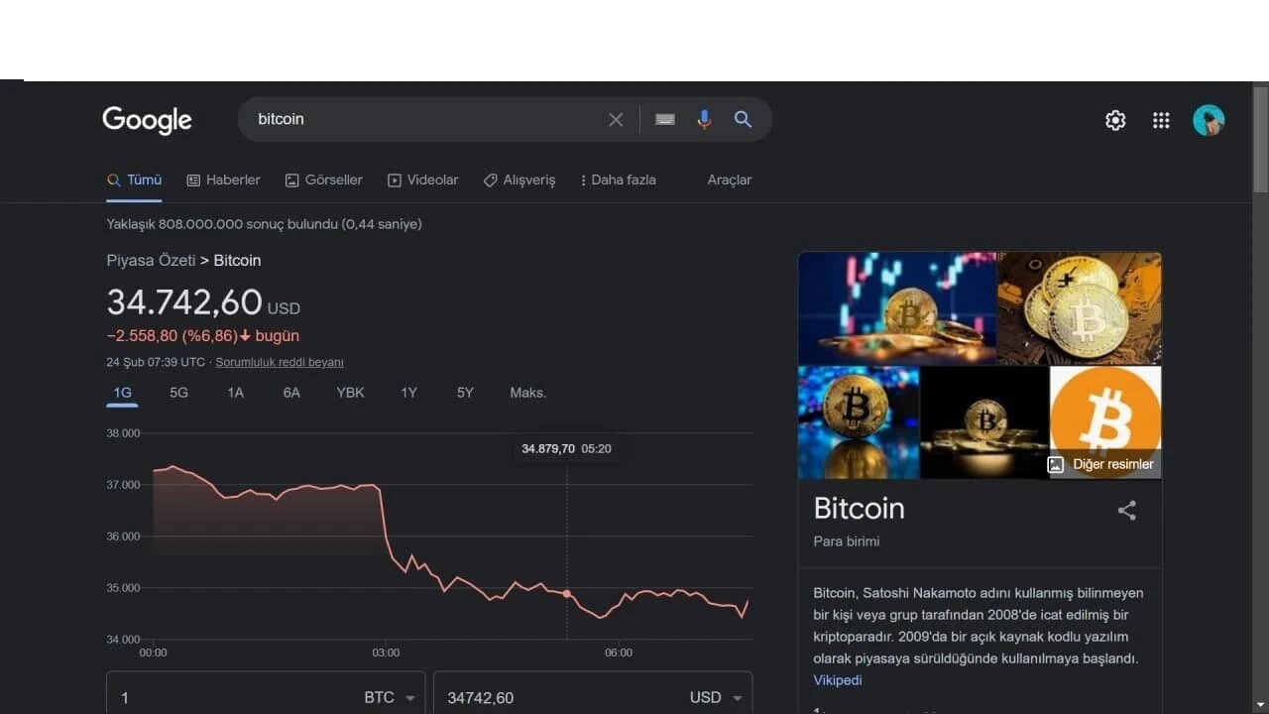Image resolution: width=1269 pixels, height=714 pixels.
Task: Share the Bitcoin knowledge panel
Action: tap(1126, 510)
